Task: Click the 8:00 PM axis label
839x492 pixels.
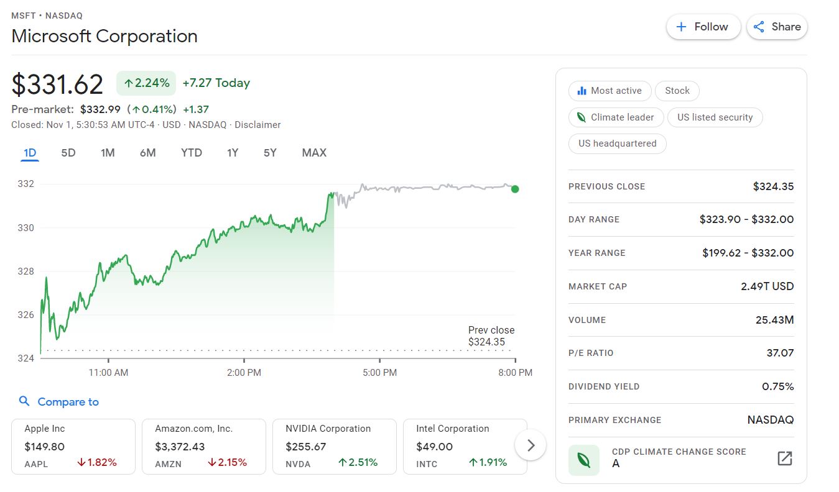Action: [516, 373]
